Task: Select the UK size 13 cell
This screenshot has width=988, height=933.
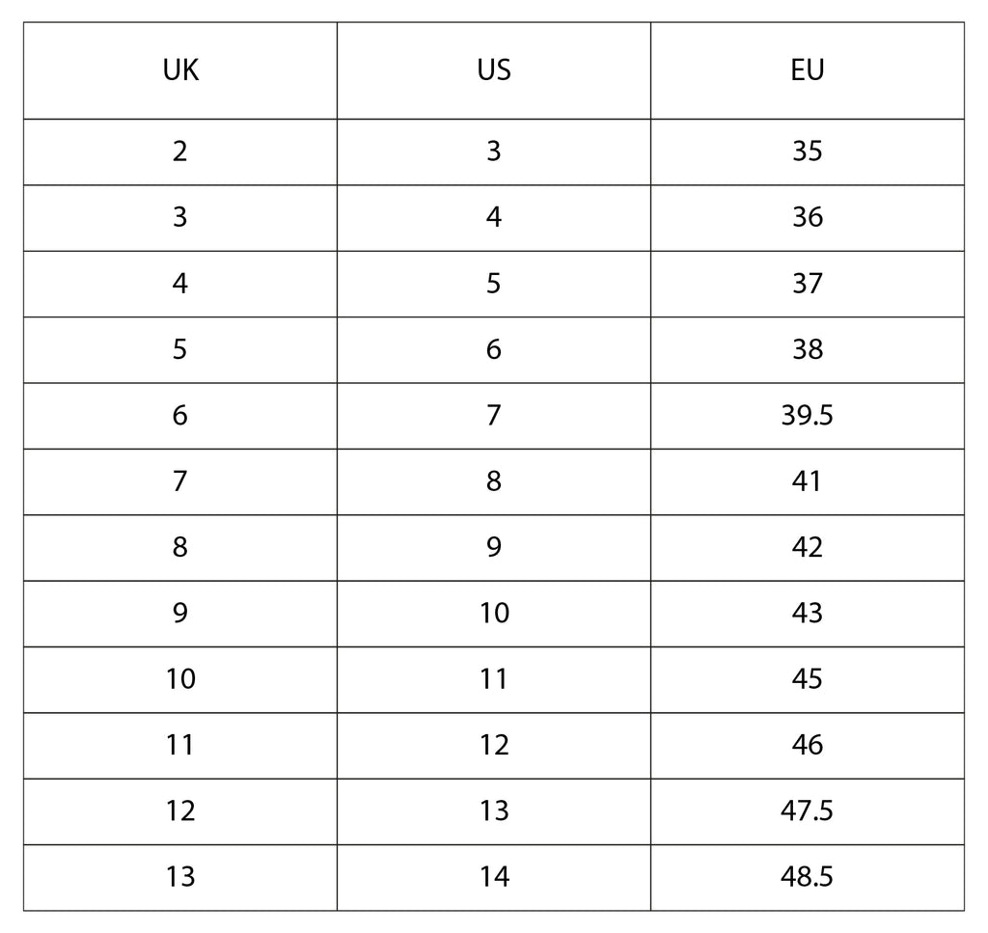Action: (x=180, y=877)
